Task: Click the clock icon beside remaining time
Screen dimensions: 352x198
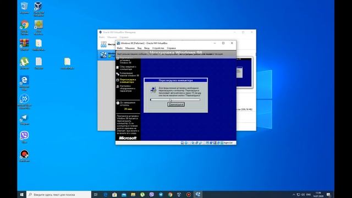Action: tap(118, 103)
